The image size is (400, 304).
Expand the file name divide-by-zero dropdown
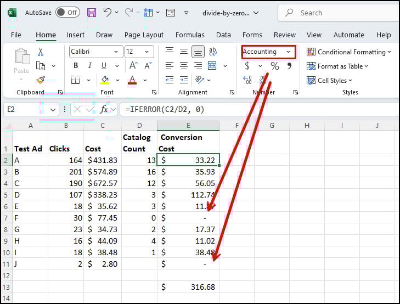click(x=256, y=13)
